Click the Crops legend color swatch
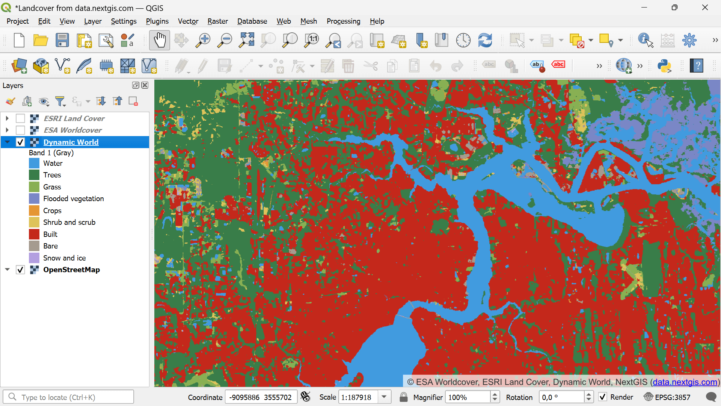 coord(34,211)
